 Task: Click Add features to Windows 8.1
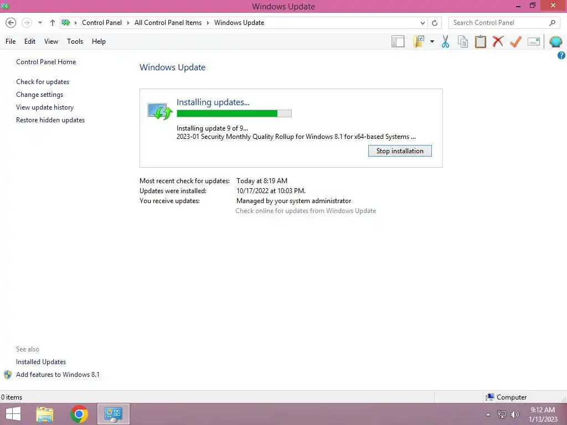click(58, 375)
